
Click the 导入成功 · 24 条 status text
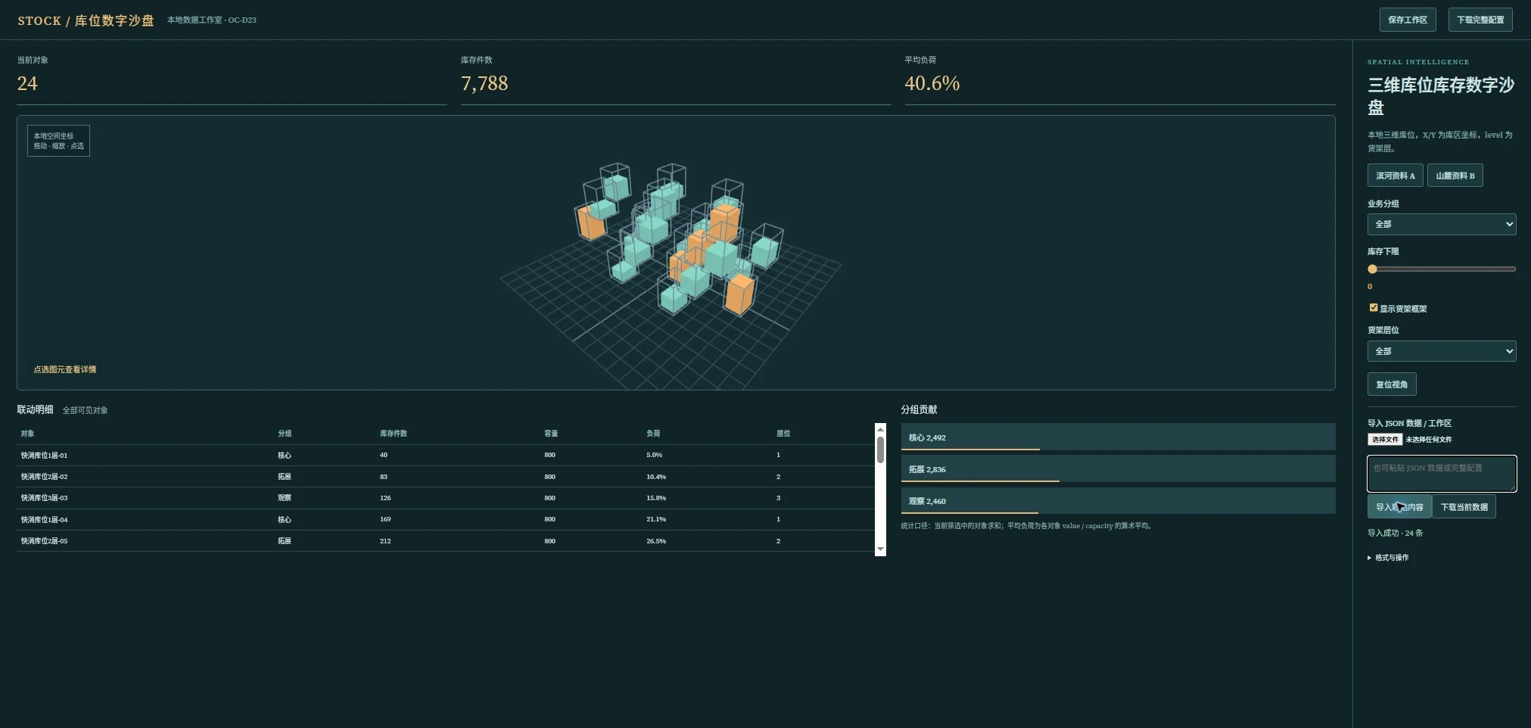1395,533
